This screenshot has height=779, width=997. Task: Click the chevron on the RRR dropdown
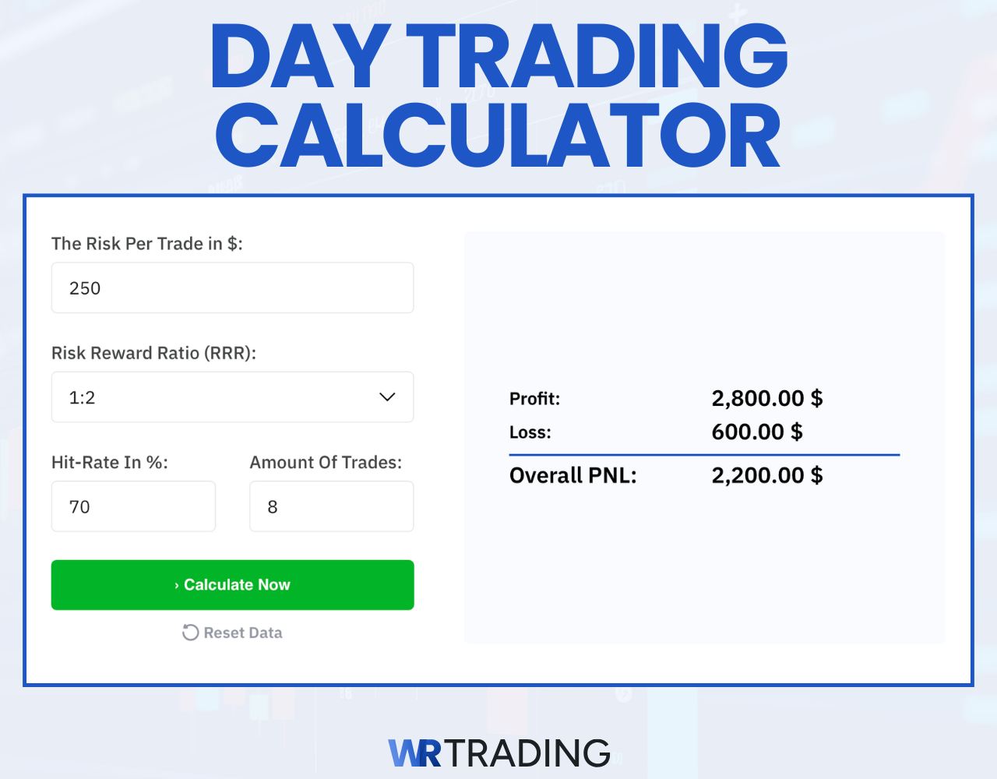pyautogui.click(x=386, y=397)
